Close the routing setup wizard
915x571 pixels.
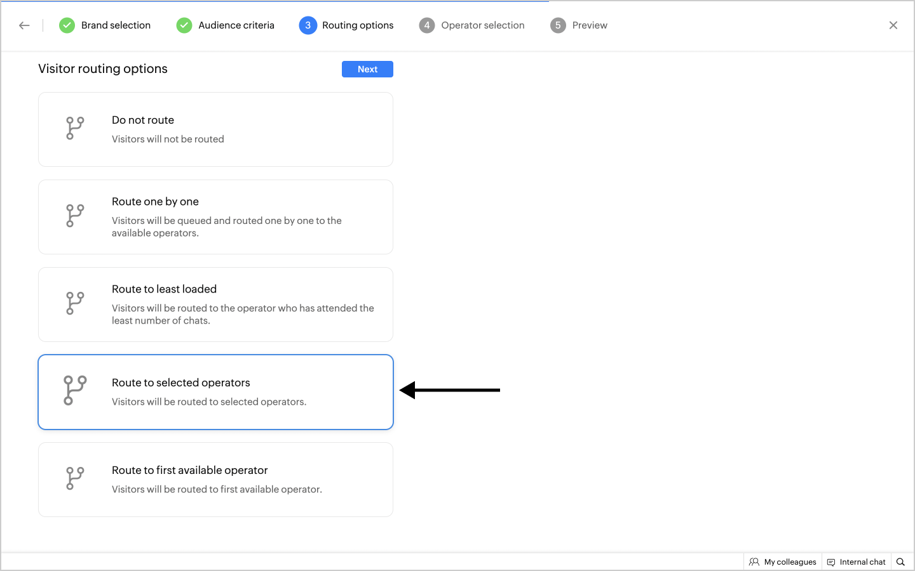click(x=893, y=25)
